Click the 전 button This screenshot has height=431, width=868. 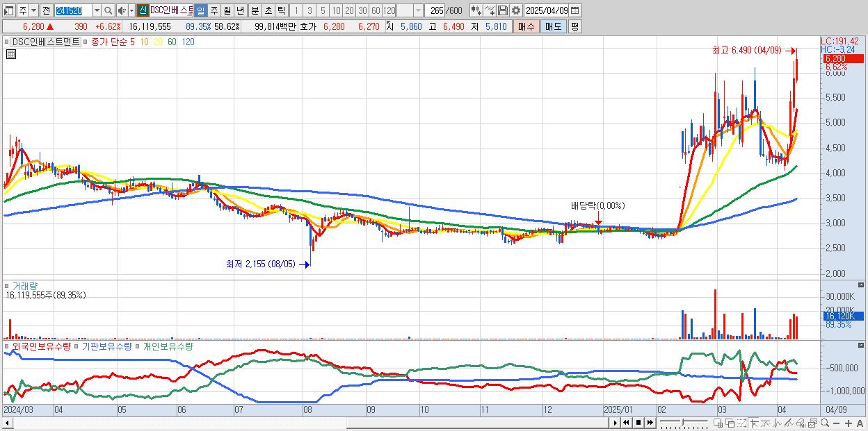click(47, 10)
